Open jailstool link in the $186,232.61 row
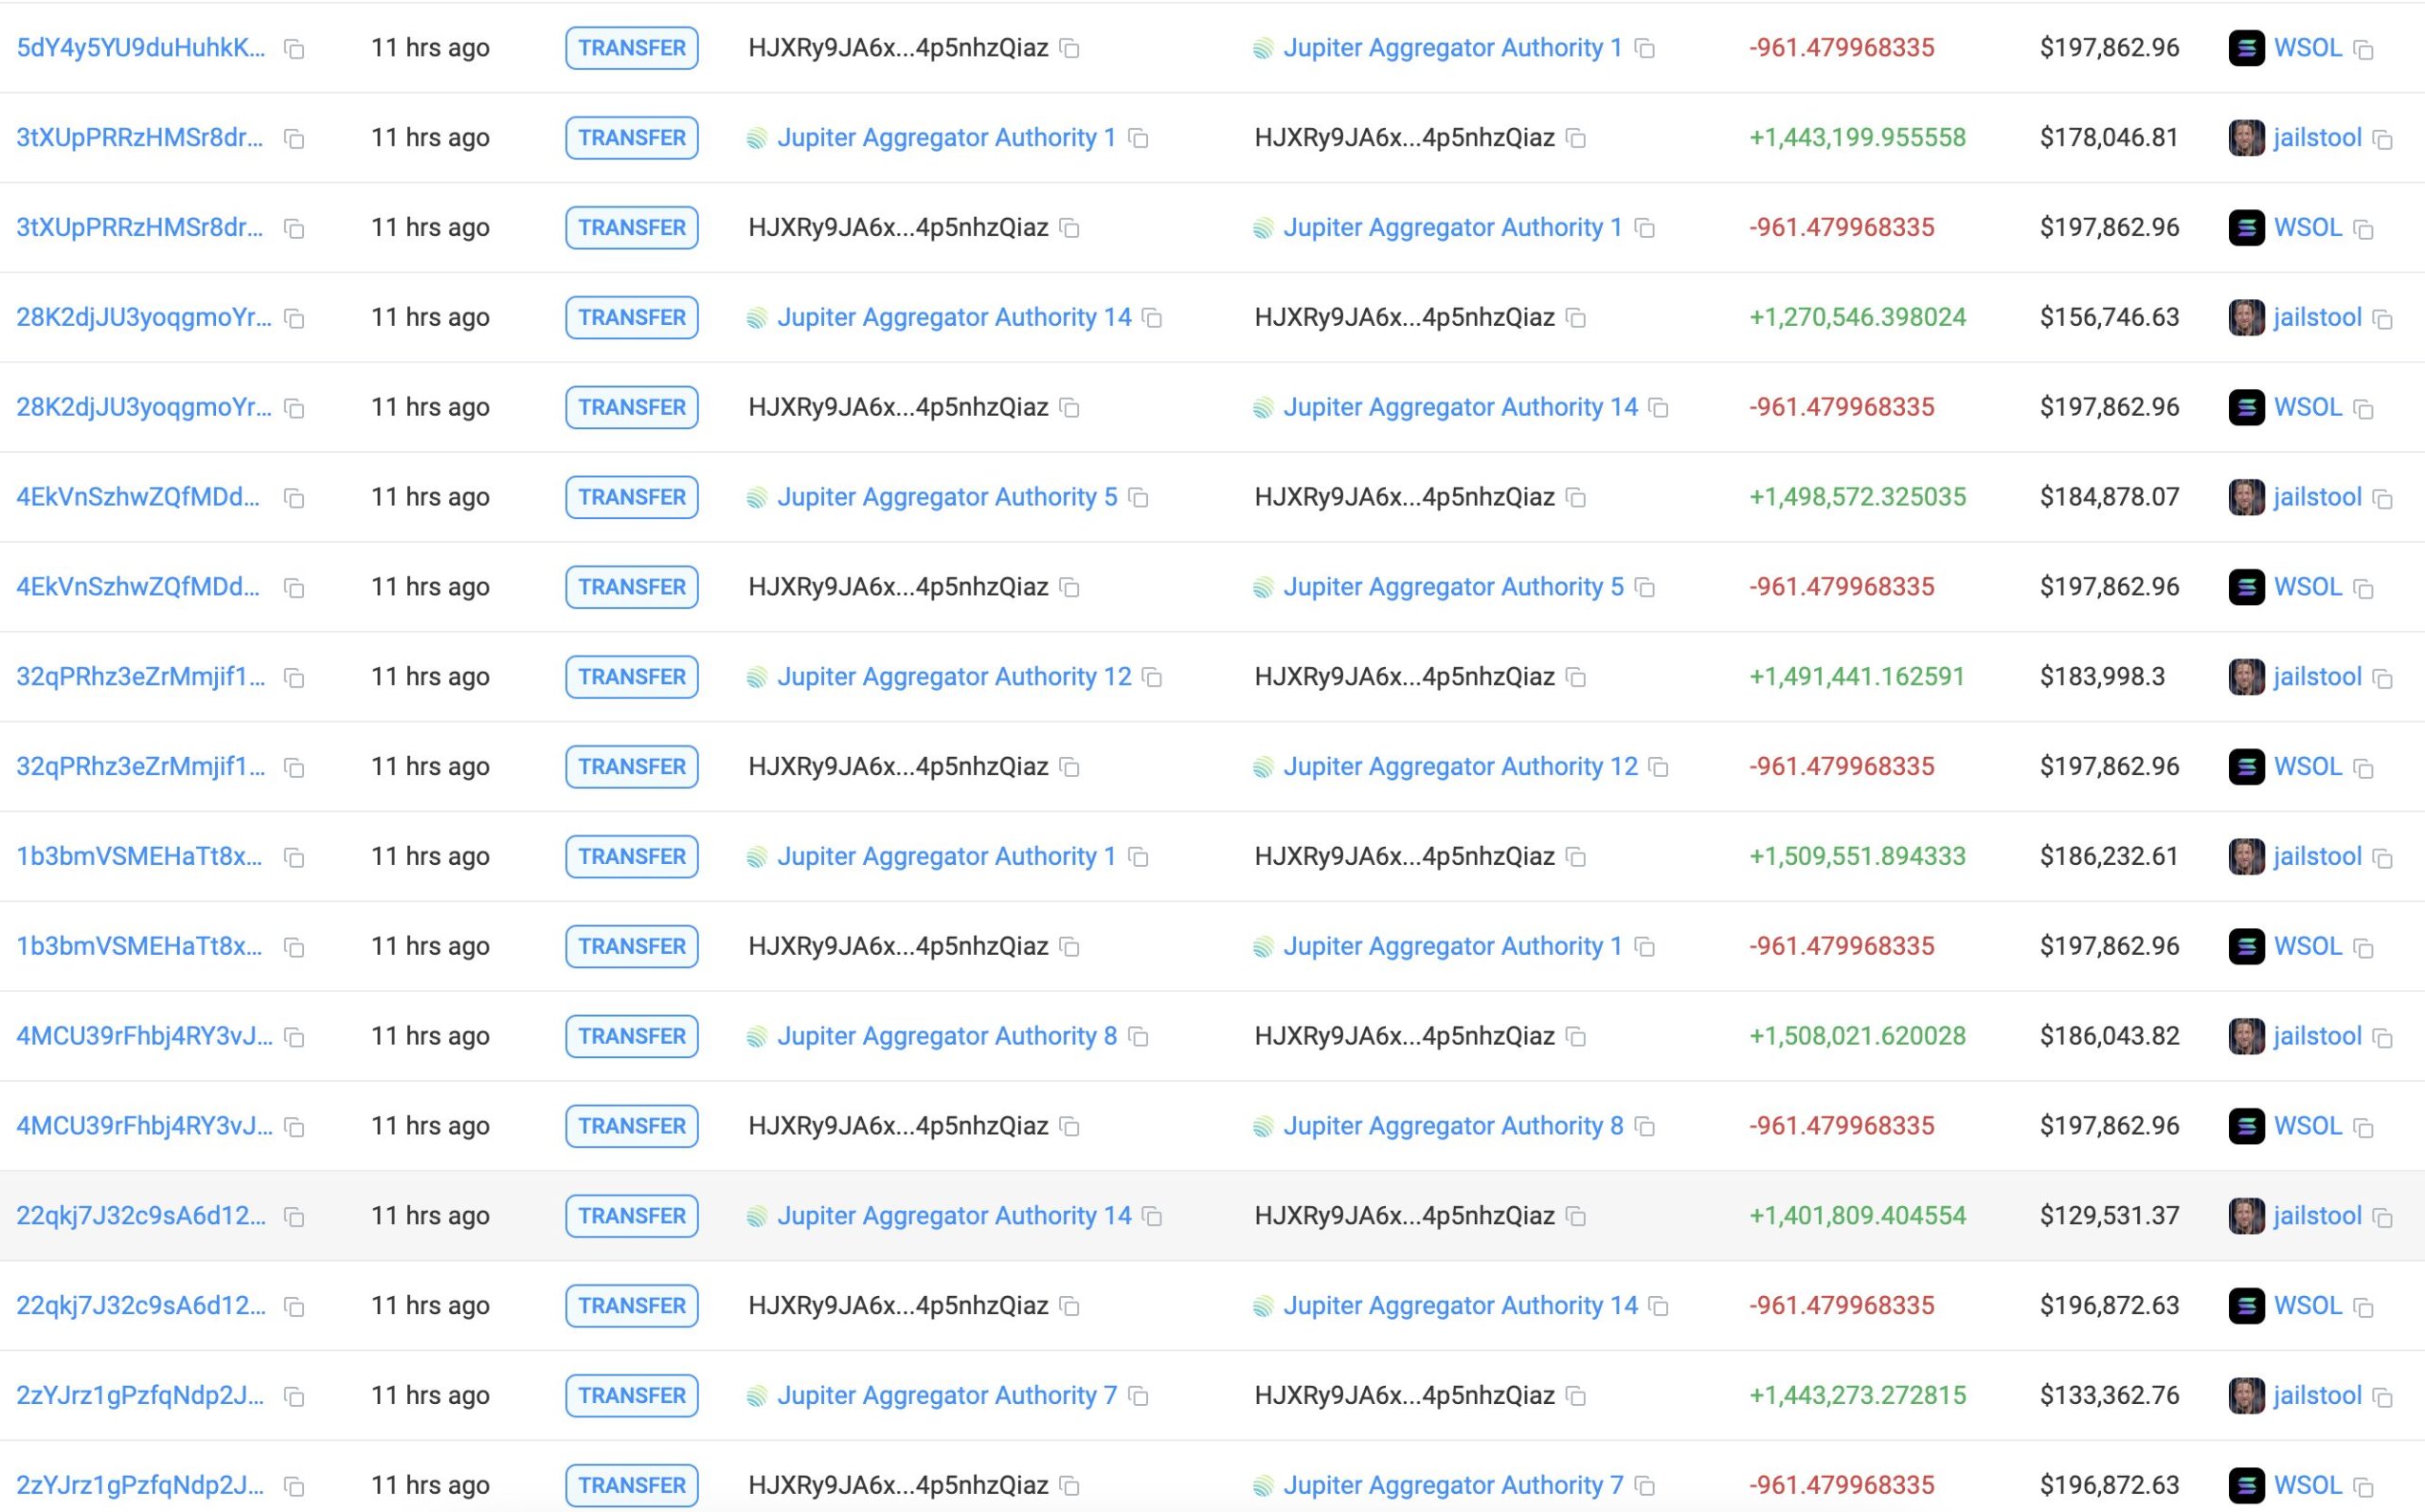Screen dimensions: 2425x1512 tap(2316, 856)
